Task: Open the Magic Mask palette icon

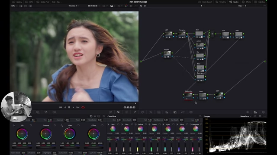Action: tap(159, 112)
